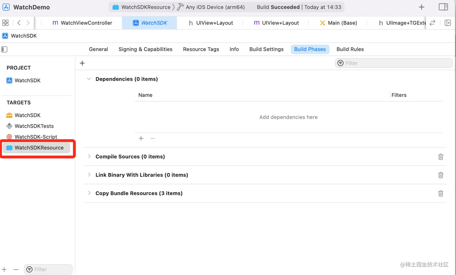Delete the Copy Bundle Resources phase

[x=441, y=193]
